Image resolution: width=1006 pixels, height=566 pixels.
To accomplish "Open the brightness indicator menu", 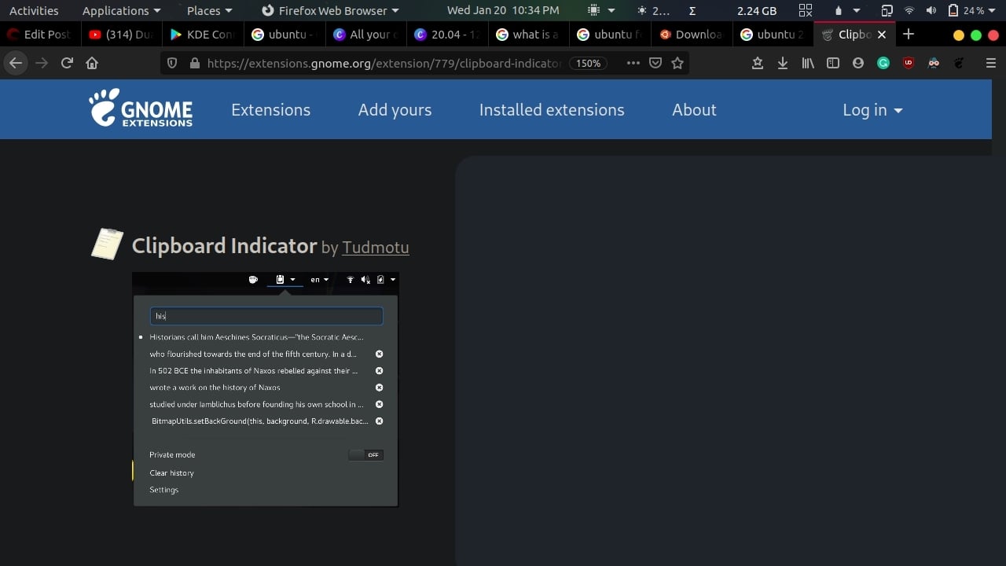I will [654, 11].
